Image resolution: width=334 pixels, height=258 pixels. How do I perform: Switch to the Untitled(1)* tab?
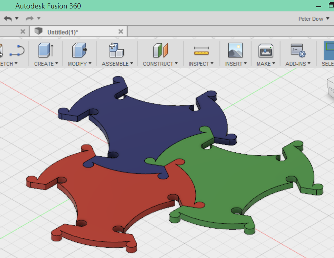62,32
